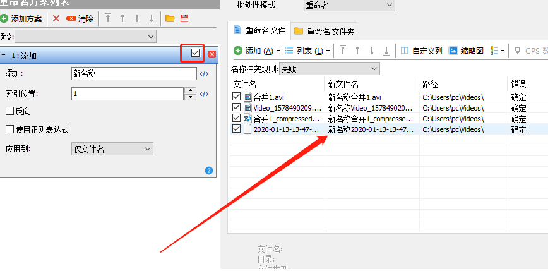Click the blank file icon of 2020-01-13-13-47 row
This screenshot has width=548, height=271.
[x=247, y=129]
